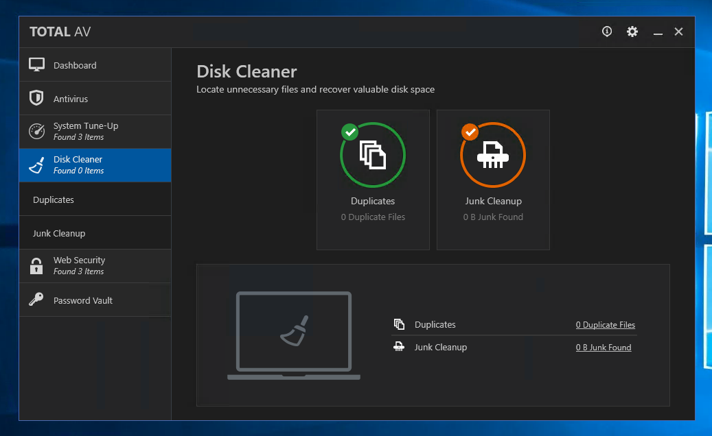Open System Tune-Up section
This screenshot has height=436, width=712.
coord(95,132)
